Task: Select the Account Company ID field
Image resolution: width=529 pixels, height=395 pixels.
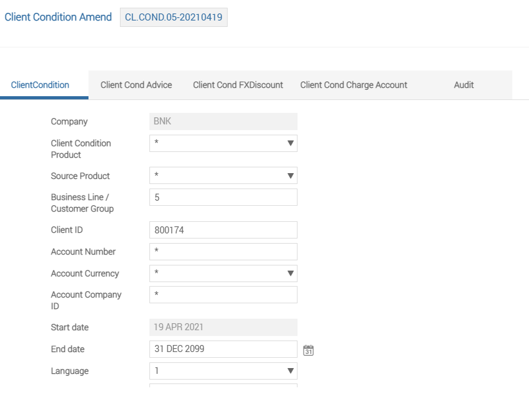Action: pos(223,295)
